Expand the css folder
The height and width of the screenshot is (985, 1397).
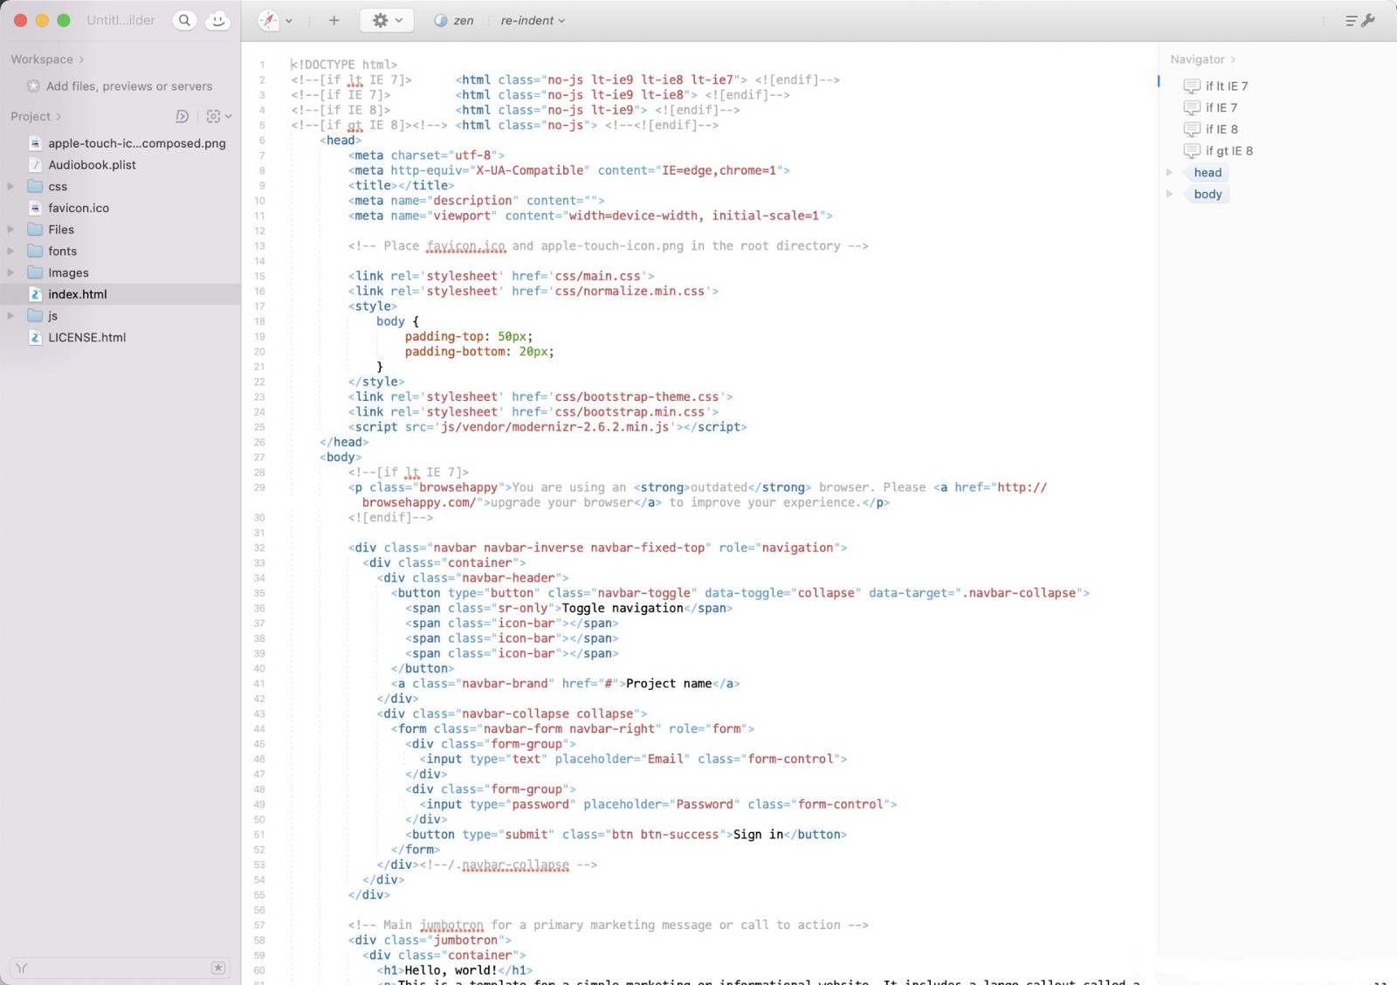tap(10, 186)
